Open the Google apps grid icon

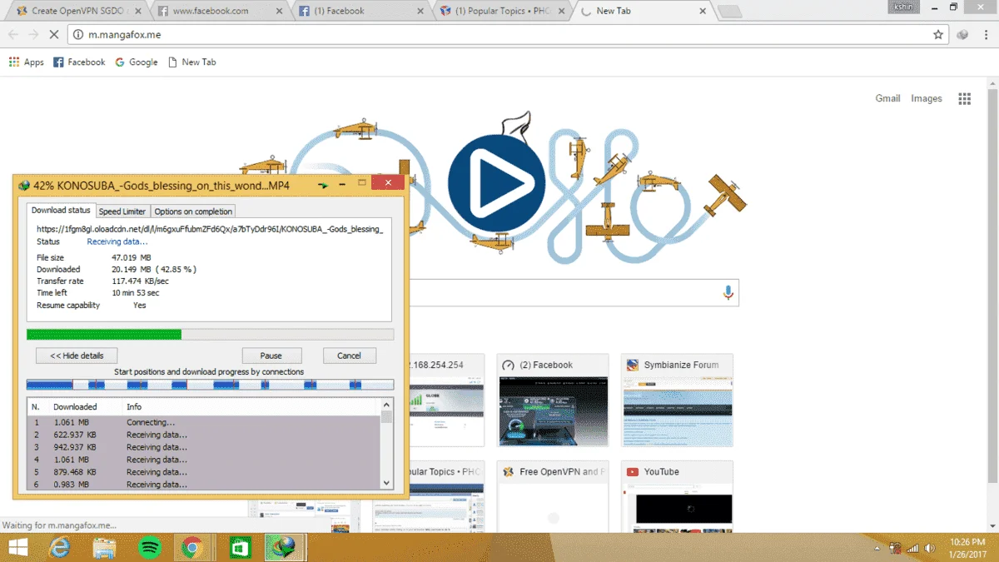tap(964, 98)
